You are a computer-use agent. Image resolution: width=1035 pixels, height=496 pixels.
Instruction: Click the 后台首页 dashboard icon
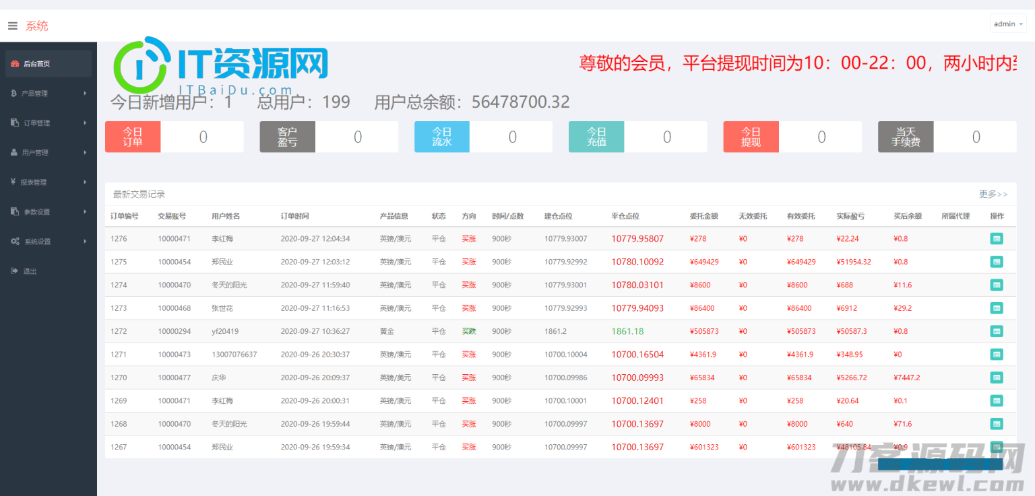(15, 64)
